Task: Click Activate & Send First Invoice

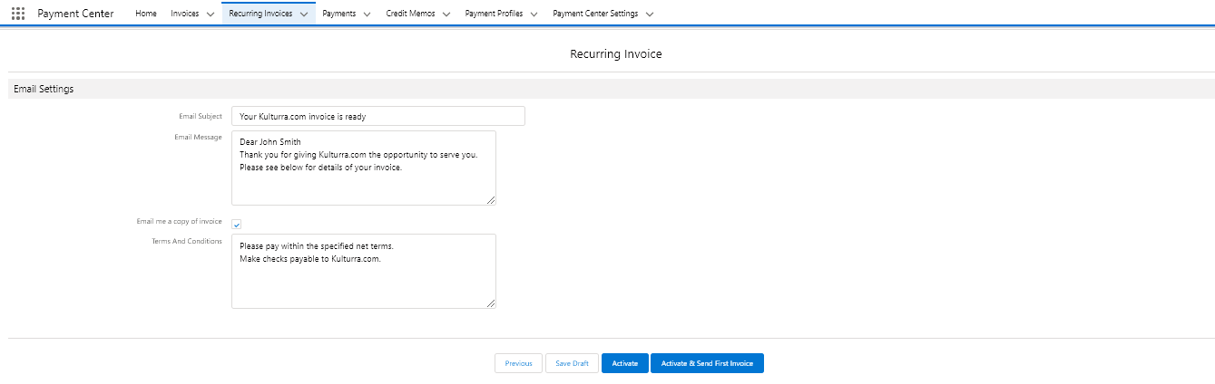Action: [707, 363]
